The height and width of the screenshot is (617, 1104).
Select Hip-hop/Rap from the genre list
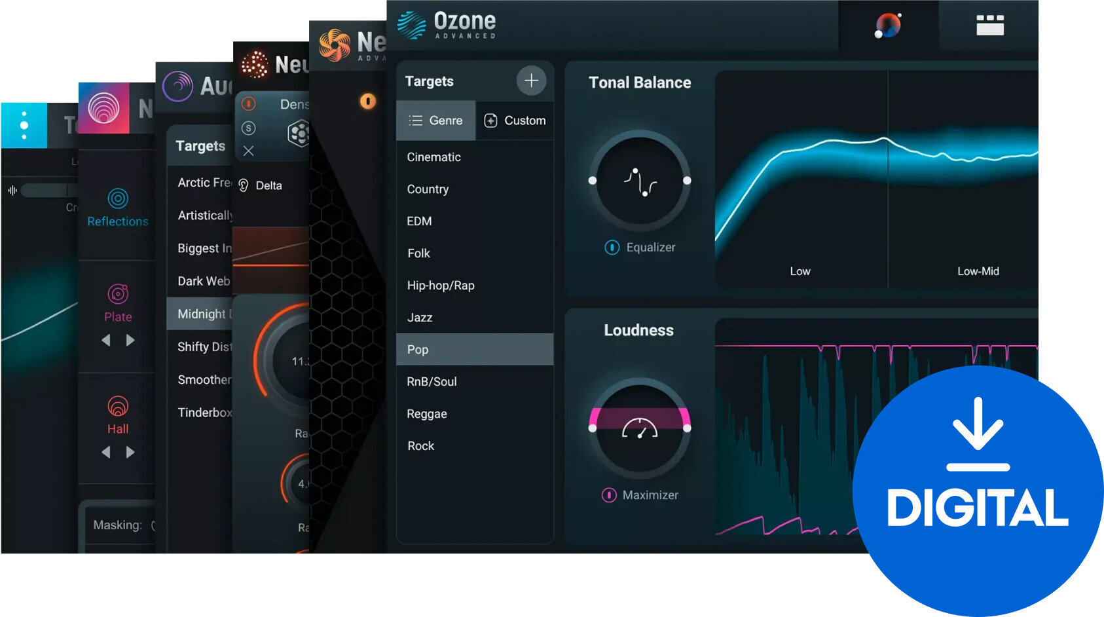coord(439,285)
